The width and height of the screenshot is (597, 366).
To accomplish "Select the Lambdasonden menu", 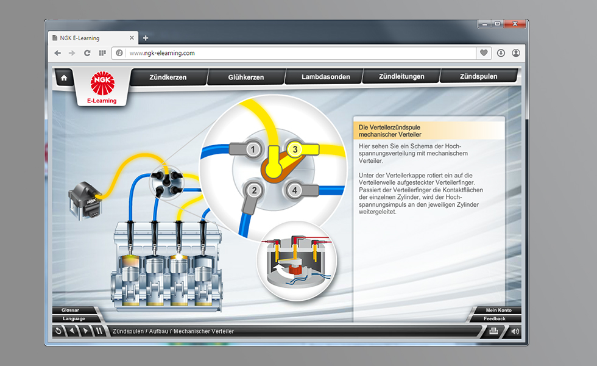I will (x=325, y=77).
